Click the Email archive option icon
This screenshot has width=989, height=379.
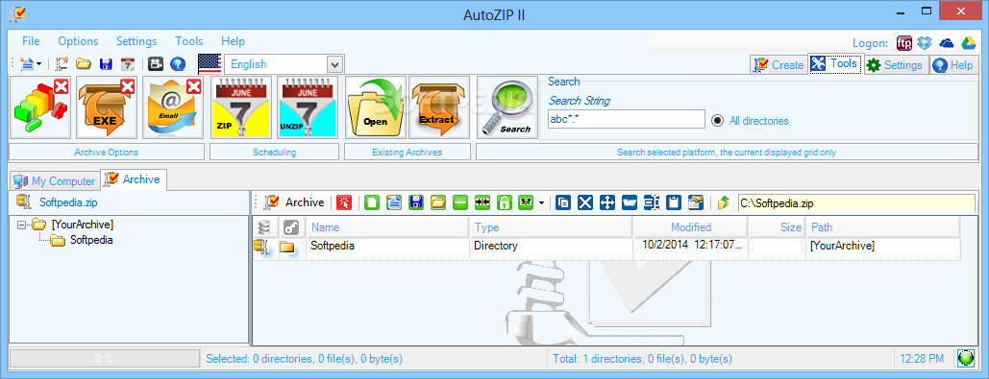coord(172,107)
